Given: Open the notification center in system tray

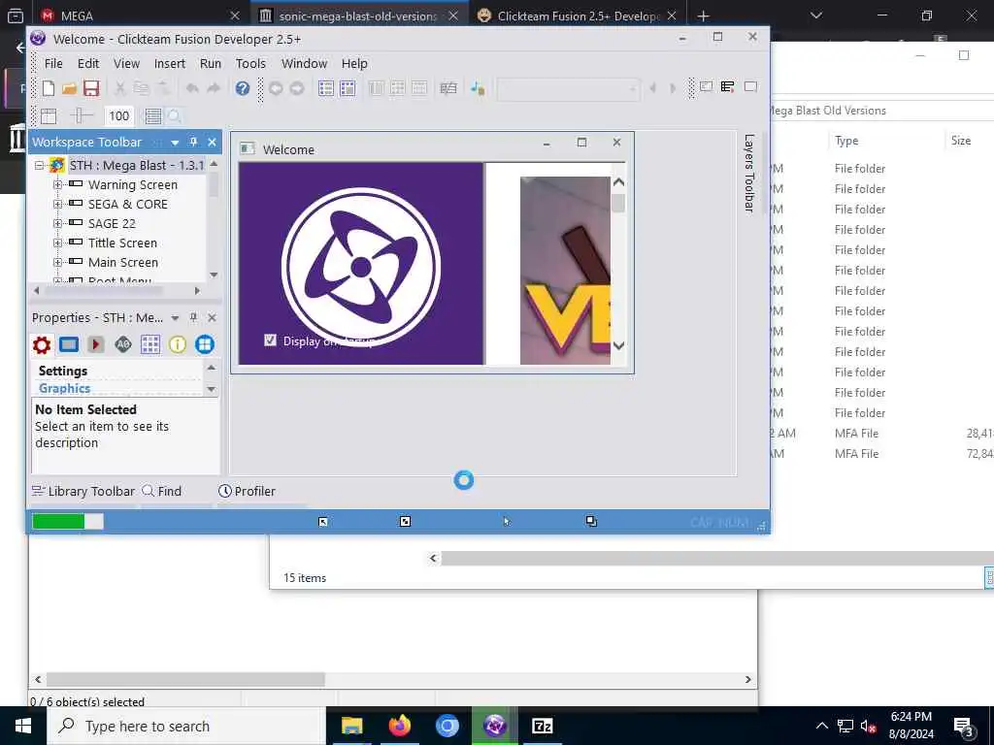Looking at the screenshot, I should point(964,726).
